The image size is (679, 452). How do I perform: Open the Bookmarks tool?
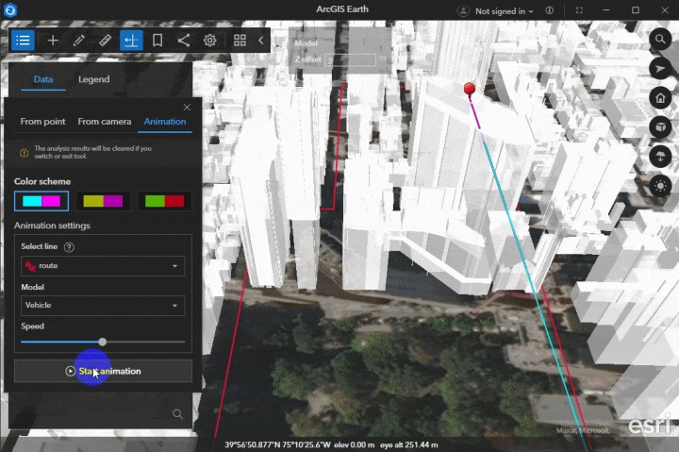[157, 41]
